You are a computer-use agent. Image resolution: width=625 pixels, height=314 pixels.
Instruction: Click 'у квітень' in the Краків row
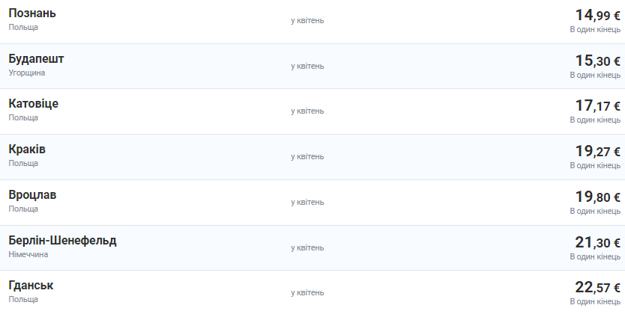pyautogui.click(x=307, y=156)
